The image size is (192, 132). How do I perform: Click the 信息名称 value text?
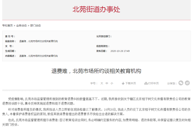(39, 41)
